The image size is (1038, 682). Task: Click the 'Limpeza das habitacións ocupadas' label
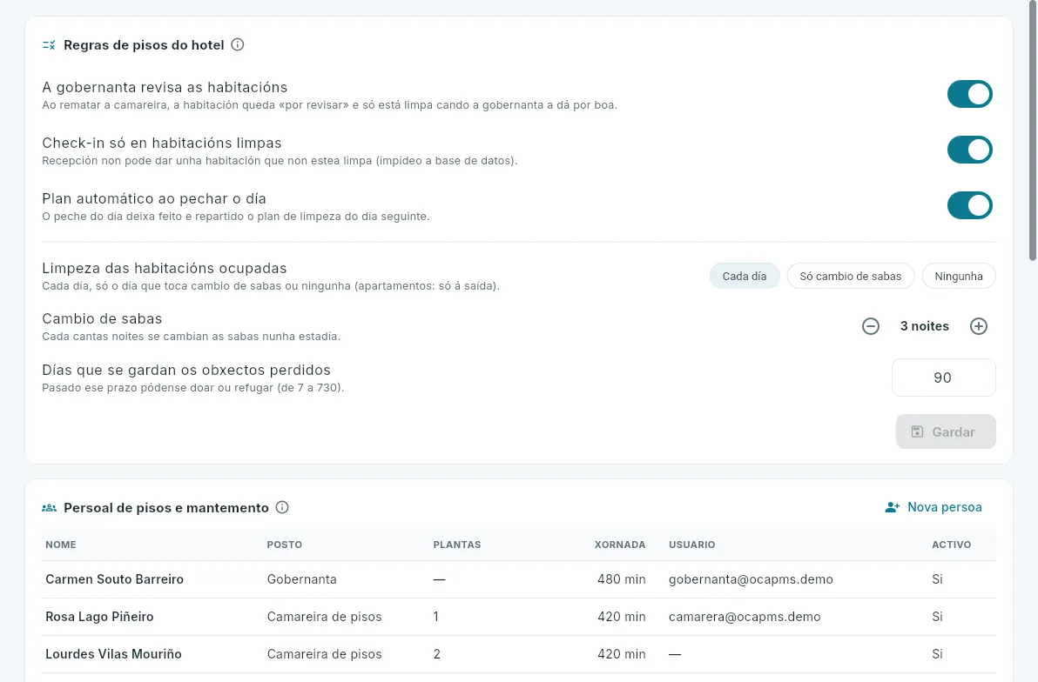(x=165, y=268)
